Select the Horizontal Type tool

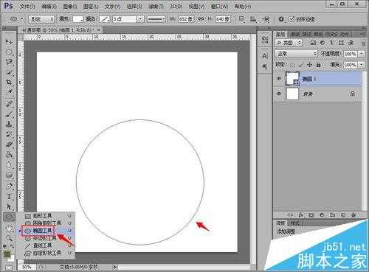9,197
